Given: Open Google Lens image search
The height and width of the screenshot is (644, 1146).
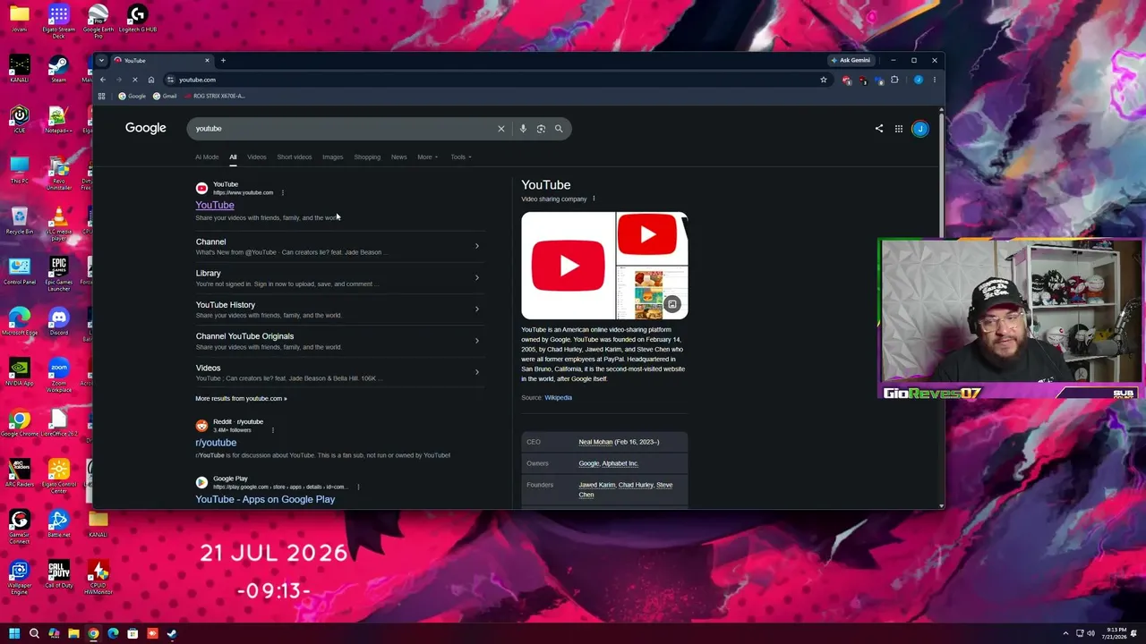Looking at the screenshot, I should point(541,129).
